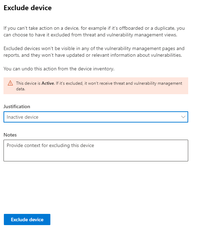Screen dimensions: 198x237
Task: Click the Provide context placeholder text
Action: [50, 145]
